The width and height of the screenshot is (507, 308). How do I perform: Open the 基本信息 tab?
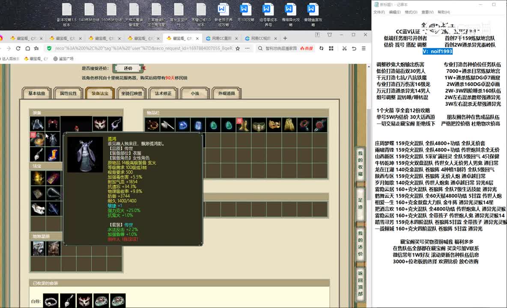36,93
